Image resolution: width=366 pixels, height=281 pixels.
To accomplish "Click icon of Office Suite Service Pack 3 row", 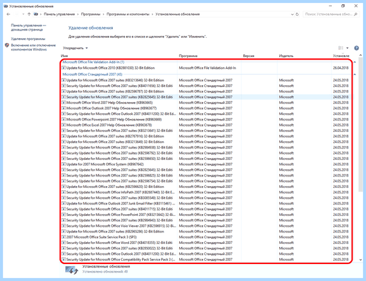I will click(63, 237).
